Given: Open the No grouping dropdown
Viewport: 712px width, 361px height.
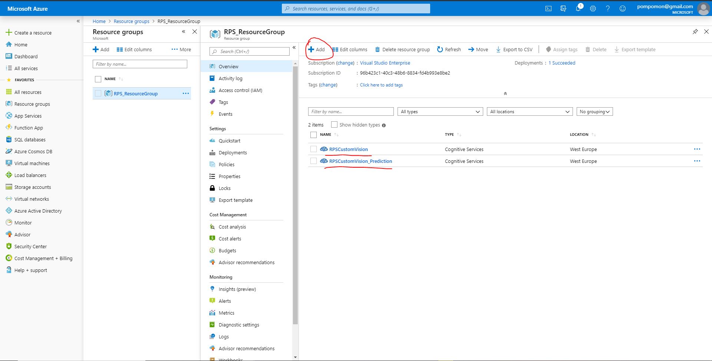Looking at the screenshot, I should click(594, 112).
